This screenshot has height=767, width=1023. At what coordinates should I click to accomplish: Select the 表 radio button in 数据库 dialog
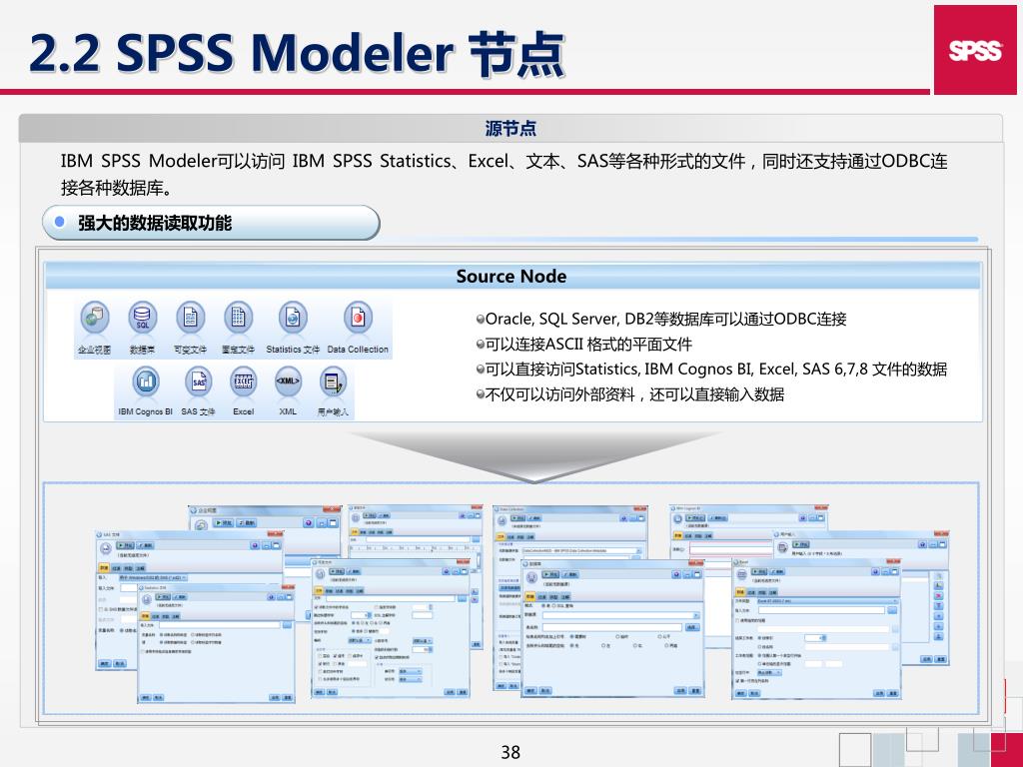(543, 606)
